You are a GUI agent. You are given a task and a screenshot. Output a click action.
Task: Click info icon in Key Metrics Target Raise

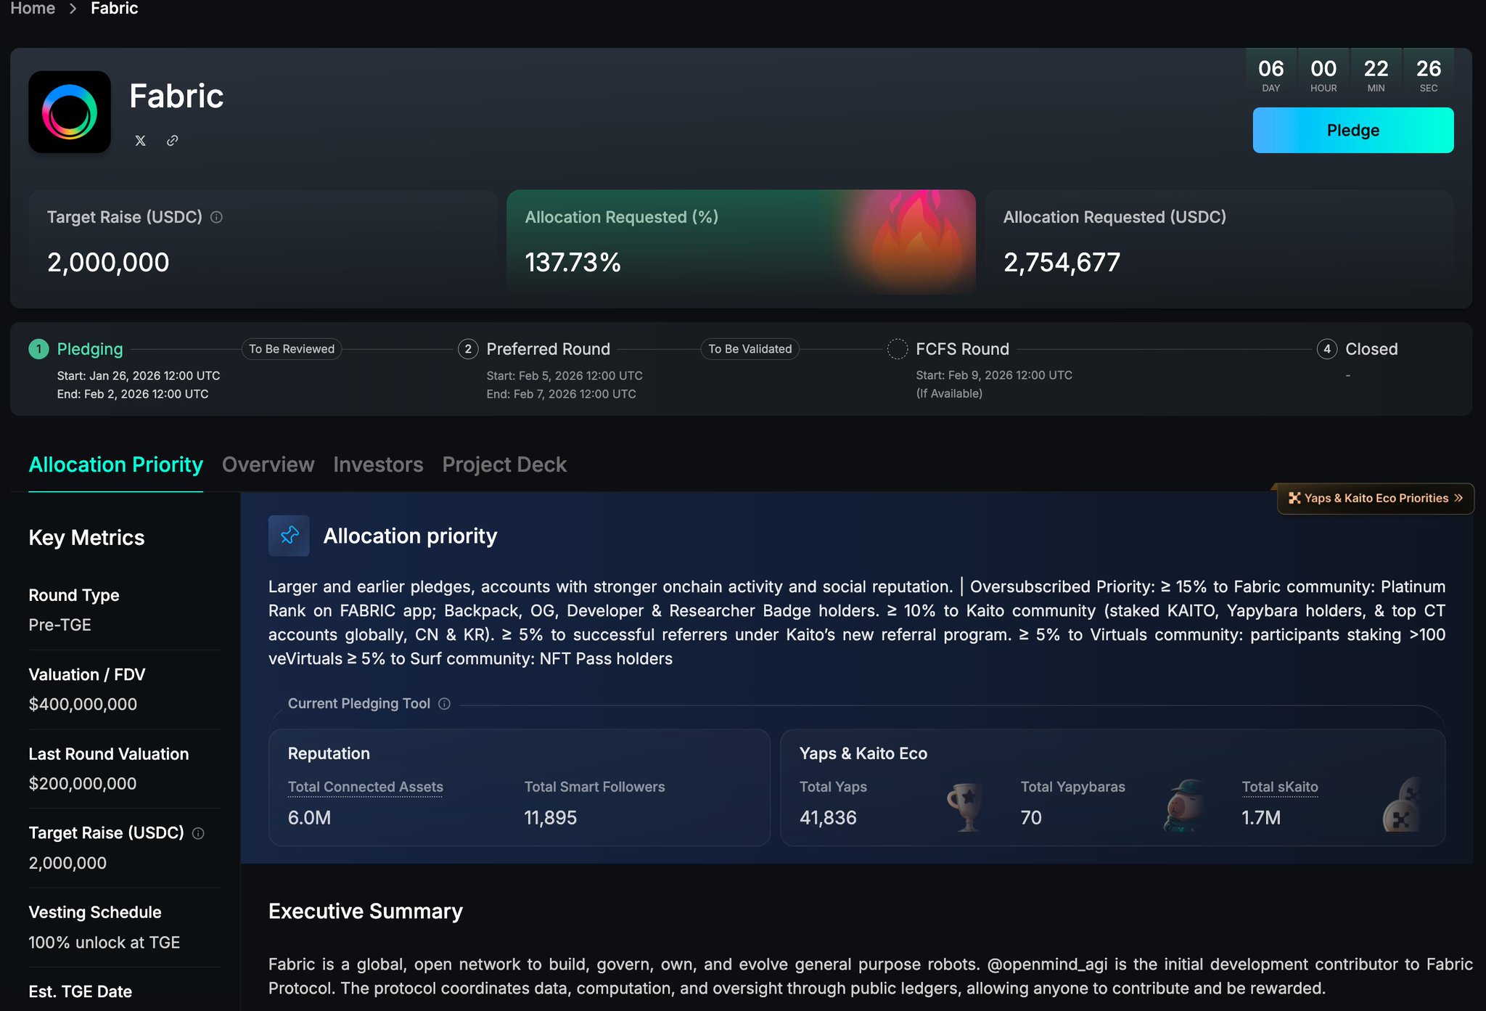click(198, 833)
